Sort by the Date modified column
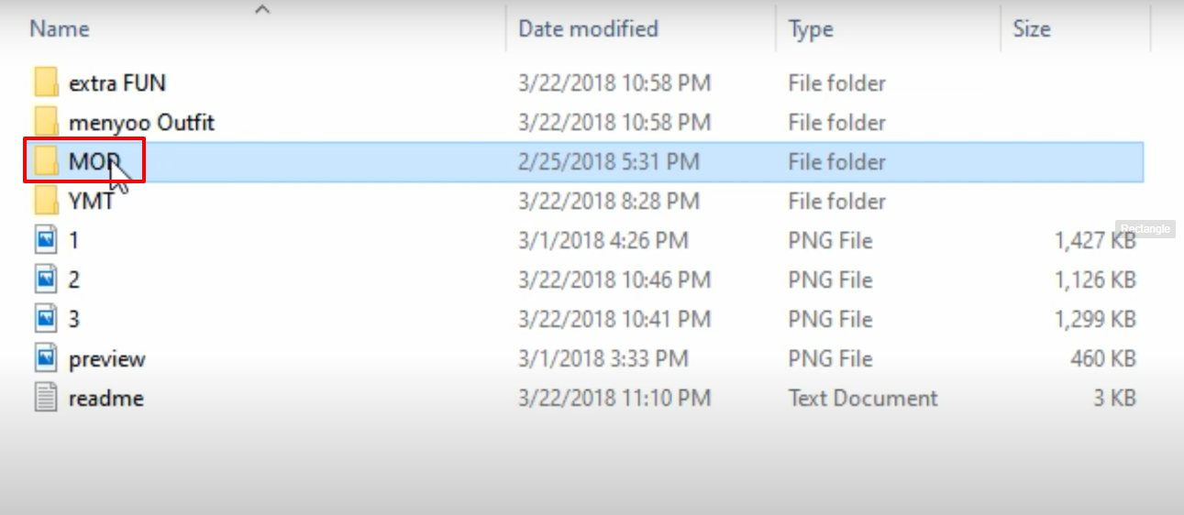 point(588,28)
